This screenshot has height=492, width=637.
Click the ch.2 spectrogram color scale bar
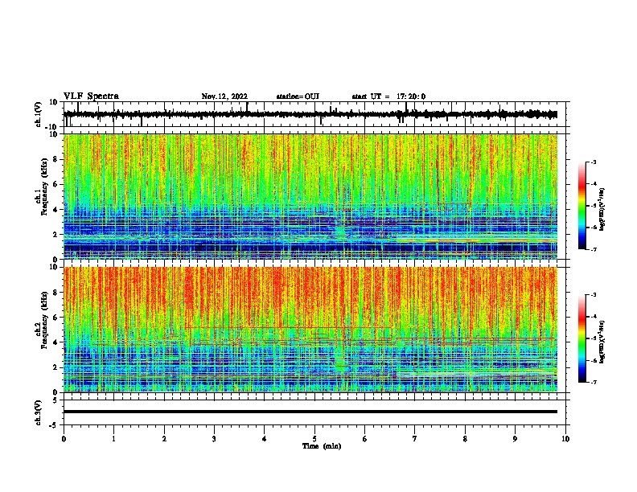tap(582, 338)
